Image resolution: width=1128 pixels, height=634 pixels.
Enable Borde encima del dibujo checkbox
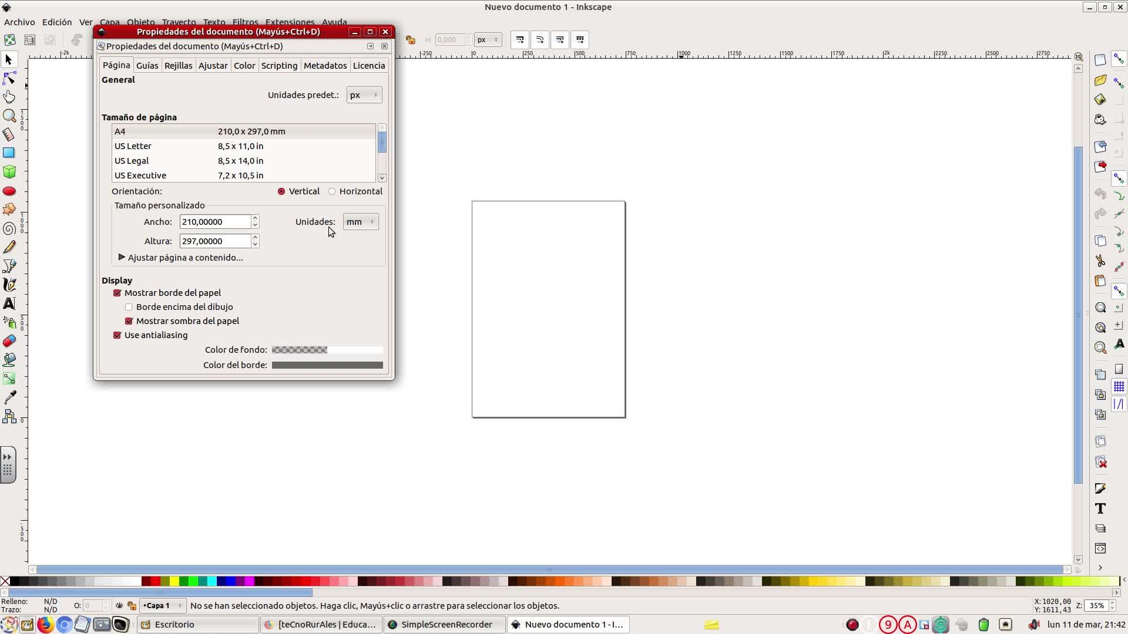click(129, 307)
